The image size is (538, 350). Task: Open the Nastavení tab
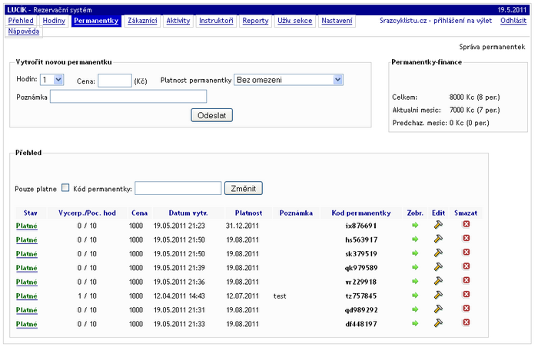(x=337, y=21)
